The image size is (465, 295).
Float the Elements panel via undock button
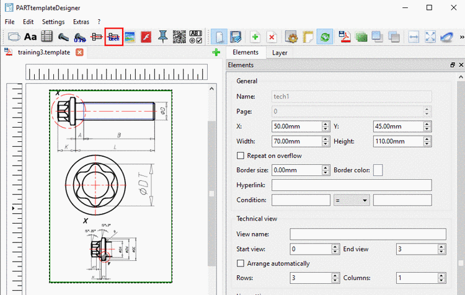pyautogui.click(x=453, y=65)
